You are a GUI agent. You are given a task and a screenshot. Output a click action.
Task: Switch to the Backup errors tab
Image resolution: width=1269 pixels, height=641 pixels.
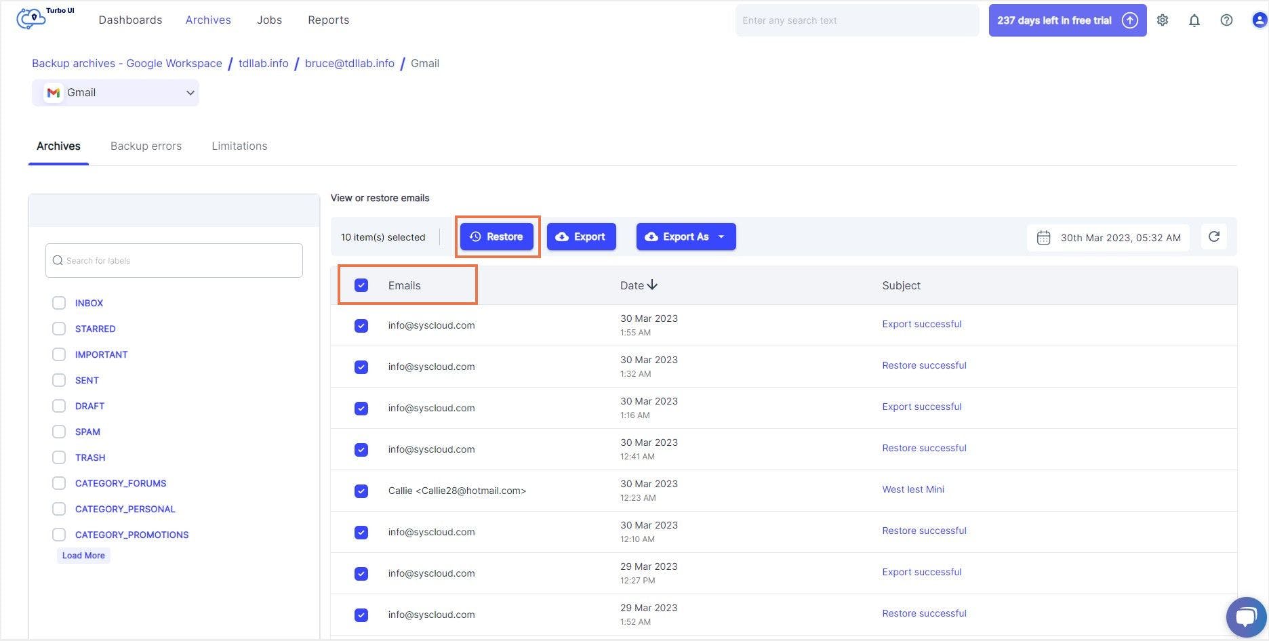[146, 146]
